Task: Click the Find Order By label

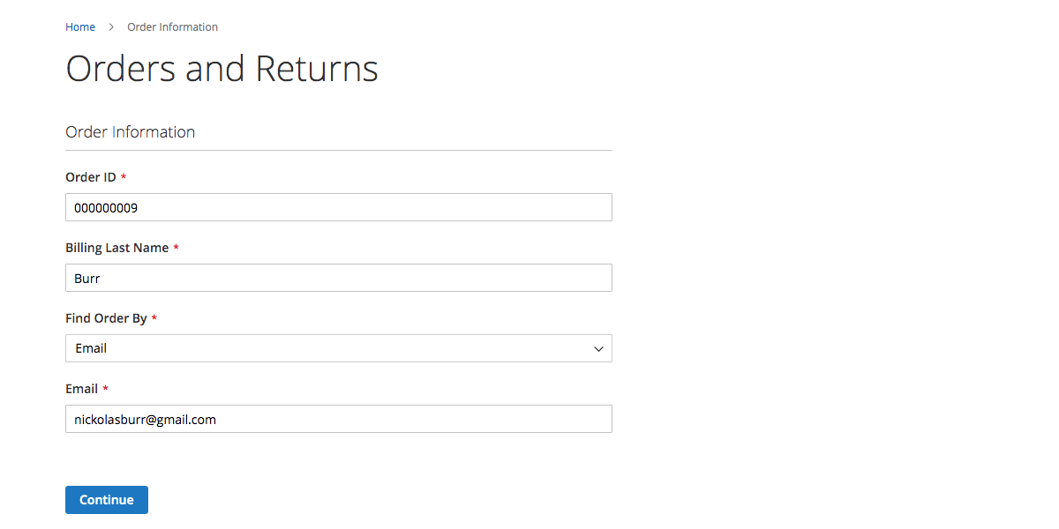Action: (106, 318)
